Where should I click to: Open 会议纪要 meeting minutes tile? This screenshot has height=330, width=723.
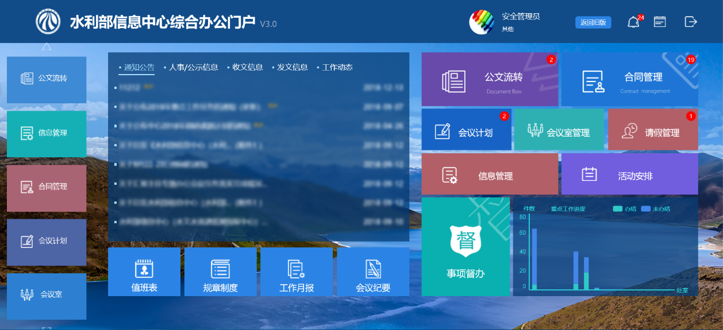373,272
